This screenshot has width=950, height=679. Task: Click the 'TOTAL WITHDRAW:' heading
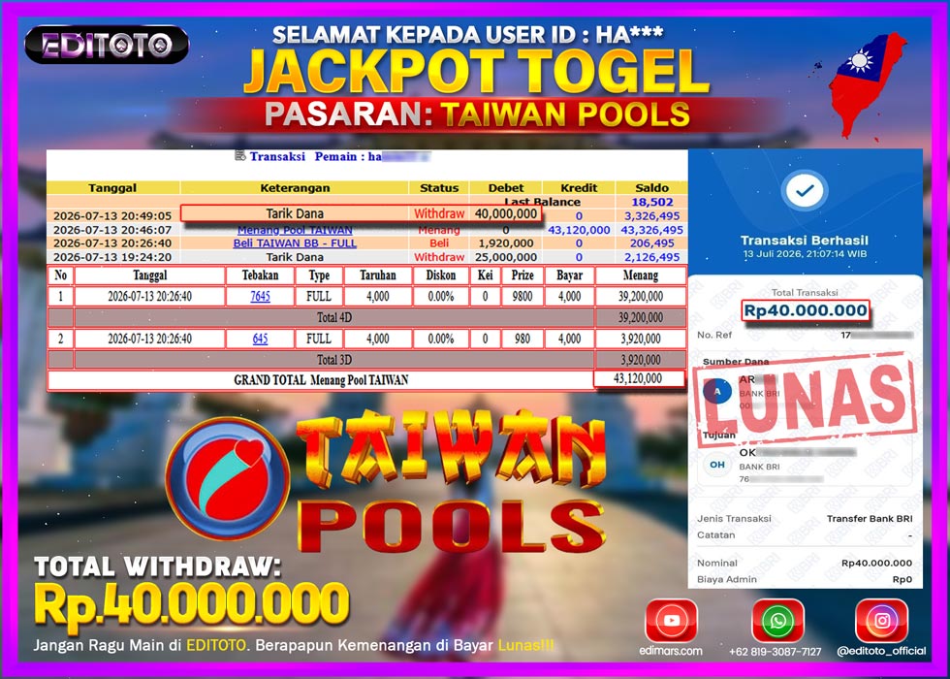[x=157, y=566]
